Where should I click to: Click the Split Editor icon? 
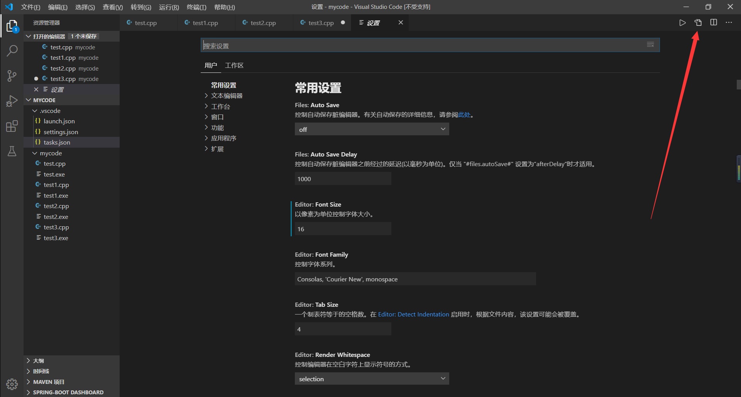click(x=714, y=23)
